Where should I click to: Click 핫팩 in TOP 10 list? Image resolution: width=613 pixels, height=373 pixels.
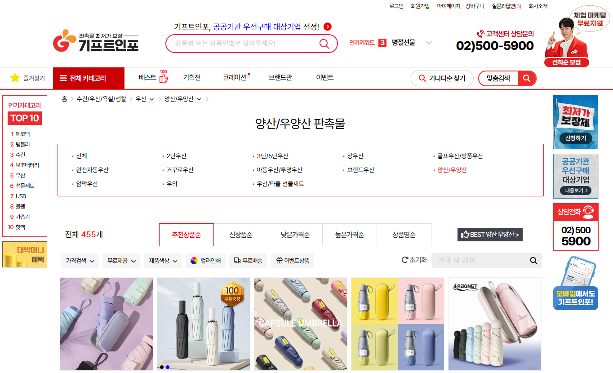point(20,227)
